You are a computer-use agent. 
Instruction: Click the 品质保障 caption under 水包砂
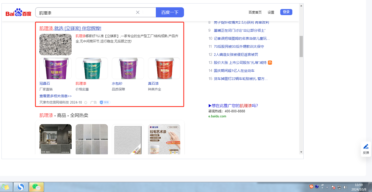(x=118, y=89)
